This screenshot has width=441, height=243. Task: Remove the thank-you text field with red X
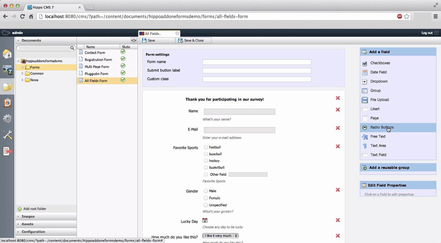338,98
